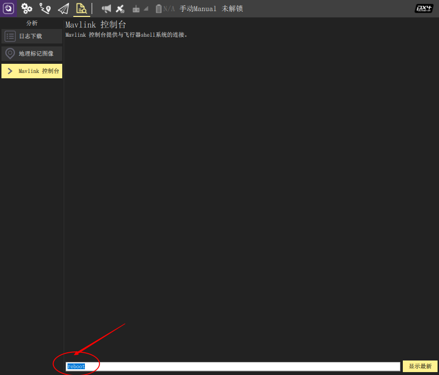Click the Mavlink 控制台 page heading
439x375 pixels.
(x=96, y=25)
